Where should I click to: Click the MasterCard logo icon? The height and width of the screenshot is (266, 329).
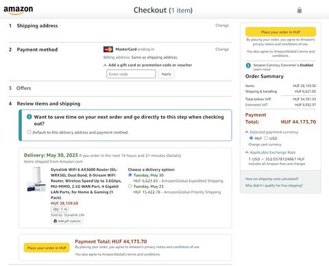click(x=108, y=49)
